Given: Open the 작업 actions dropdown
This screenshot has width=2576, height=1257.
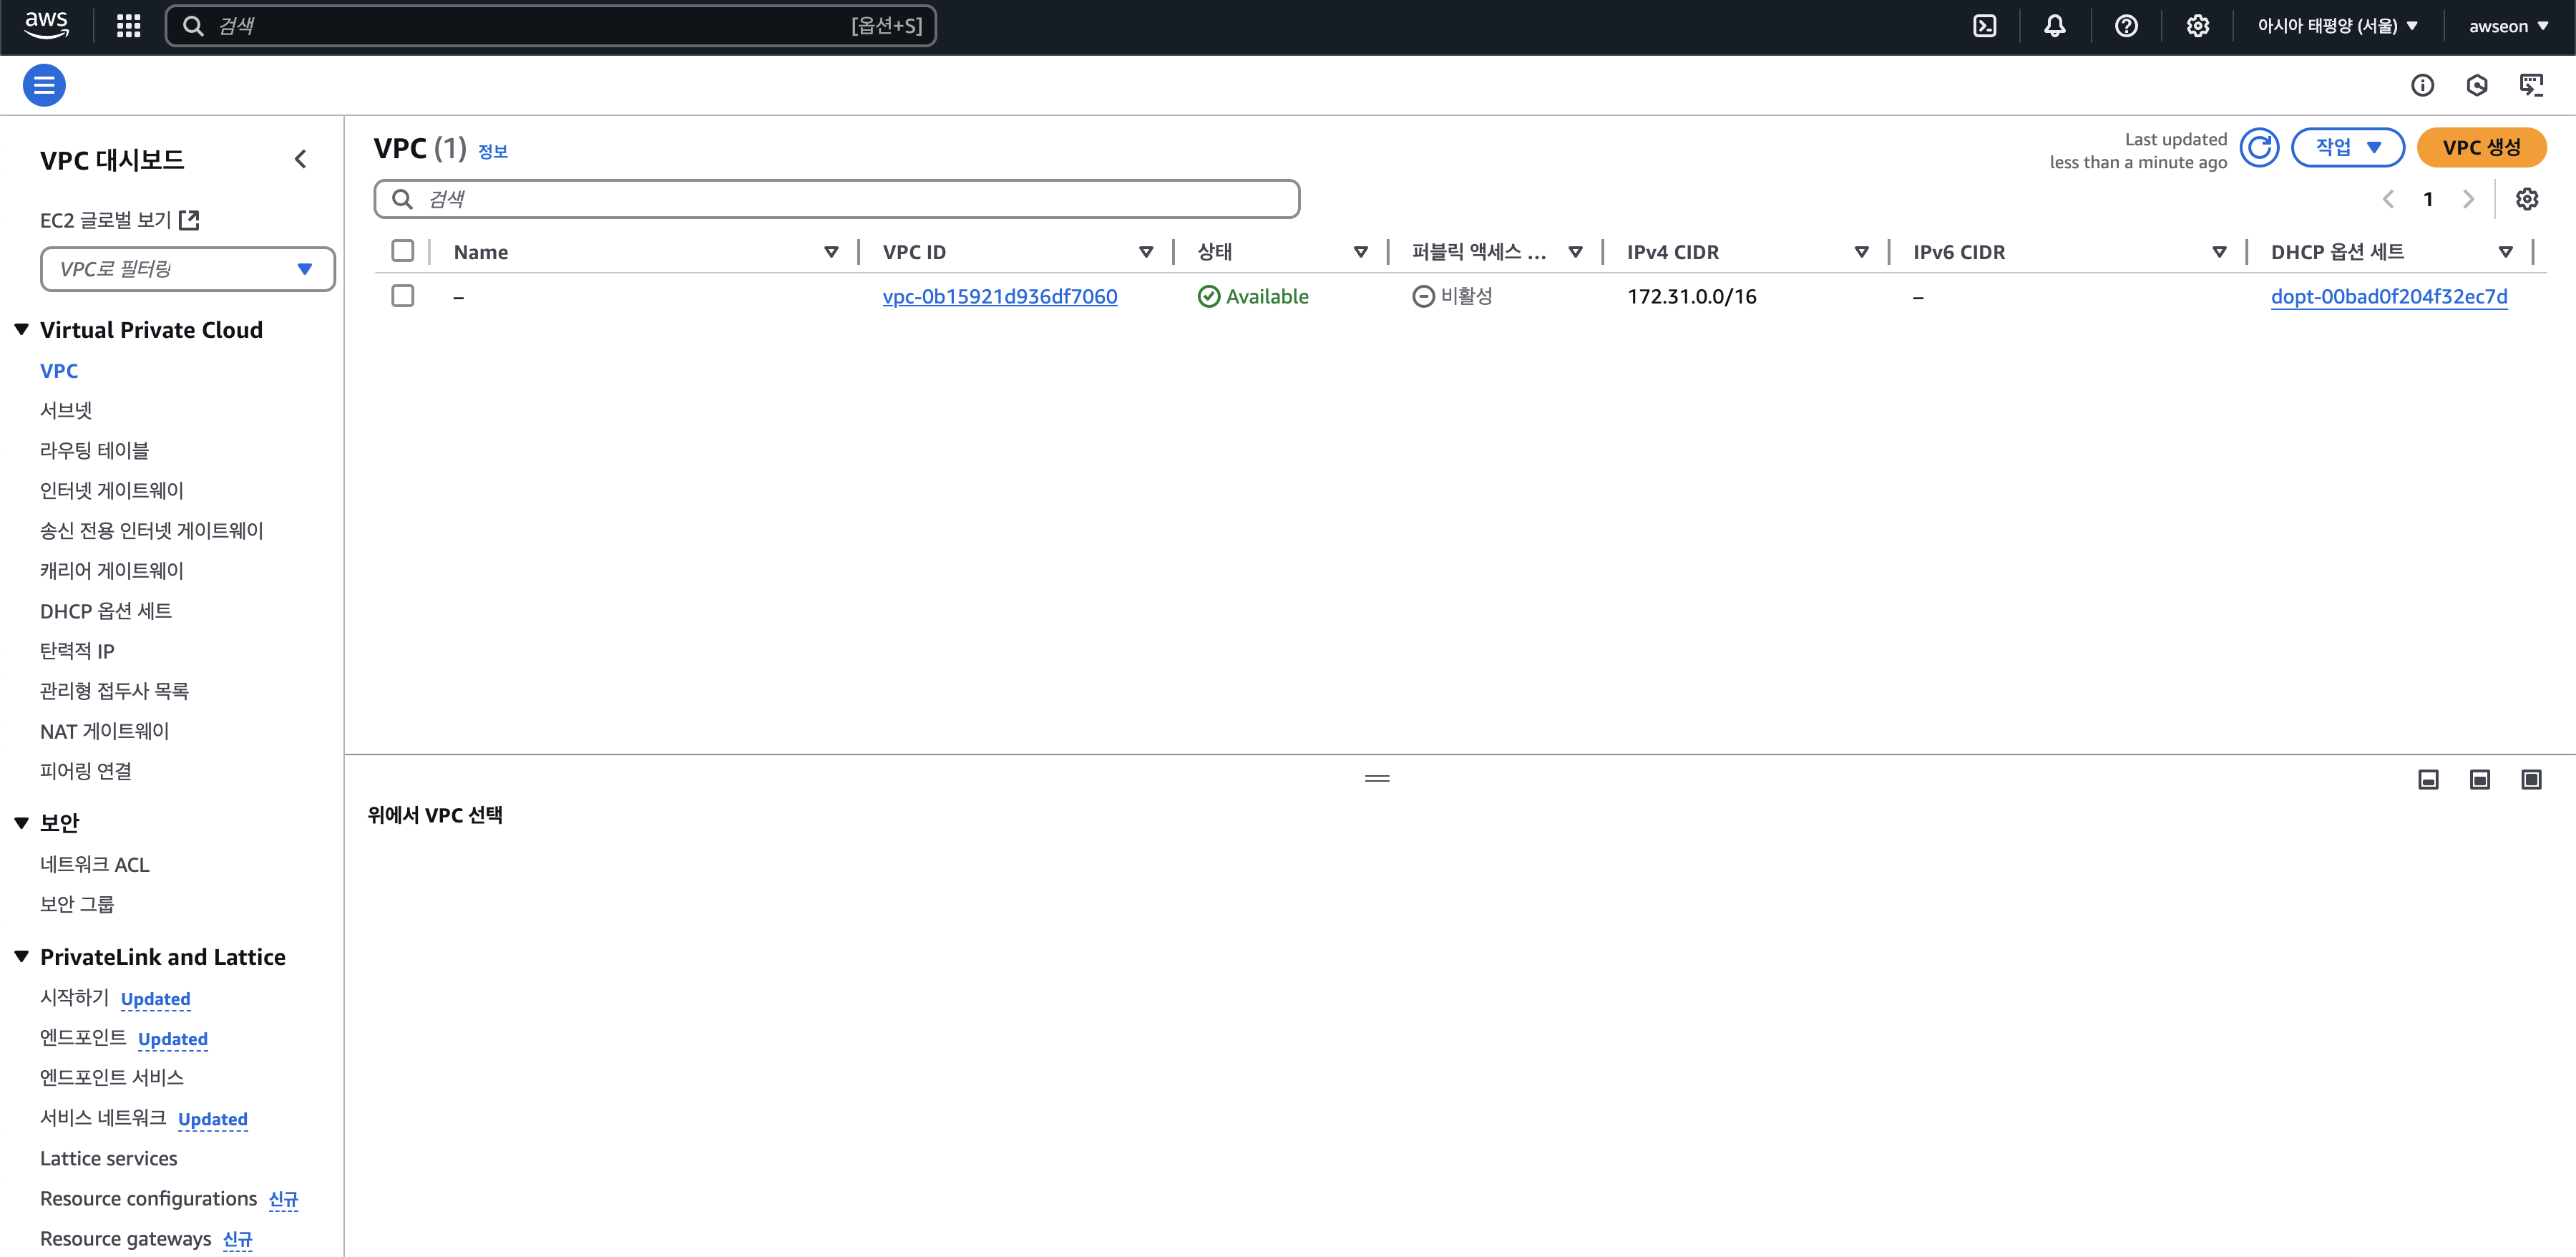Looking at the screenshot, I should point(2347,148).
